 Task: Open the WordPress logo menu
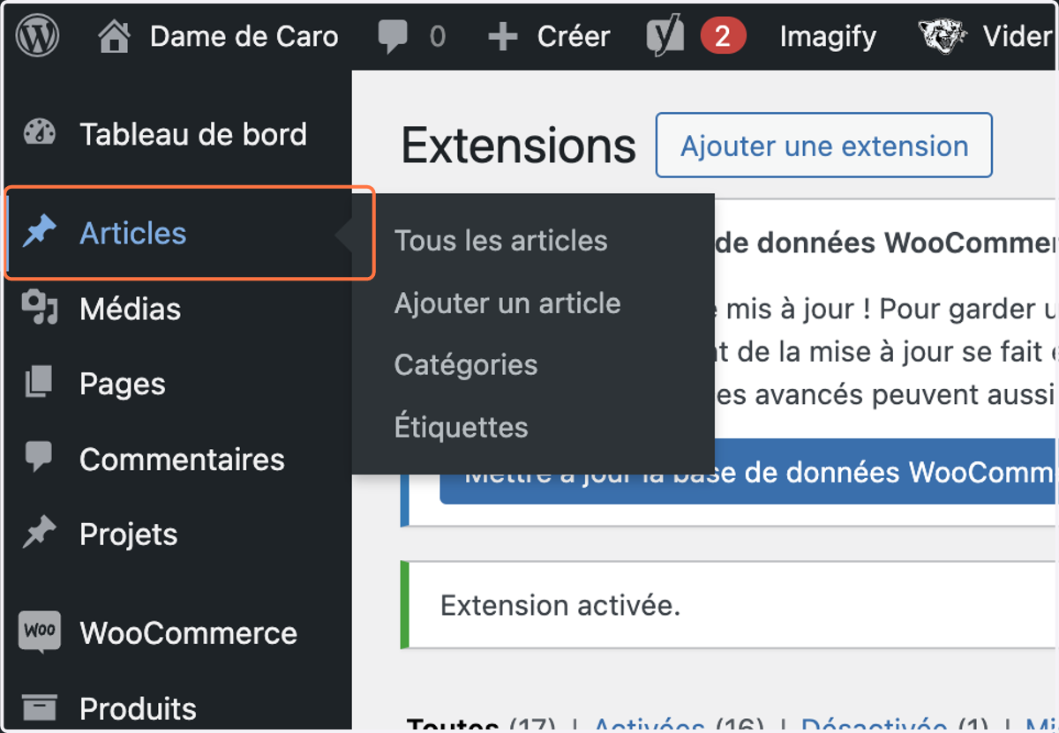point(37,36)
